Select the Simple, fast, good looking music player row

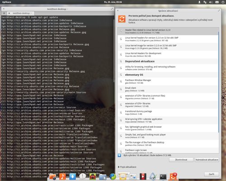click(168, 136)
